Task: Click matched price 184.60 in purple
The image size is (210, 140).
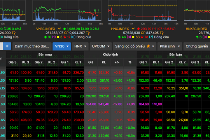Action: click(x=91, y=104)
